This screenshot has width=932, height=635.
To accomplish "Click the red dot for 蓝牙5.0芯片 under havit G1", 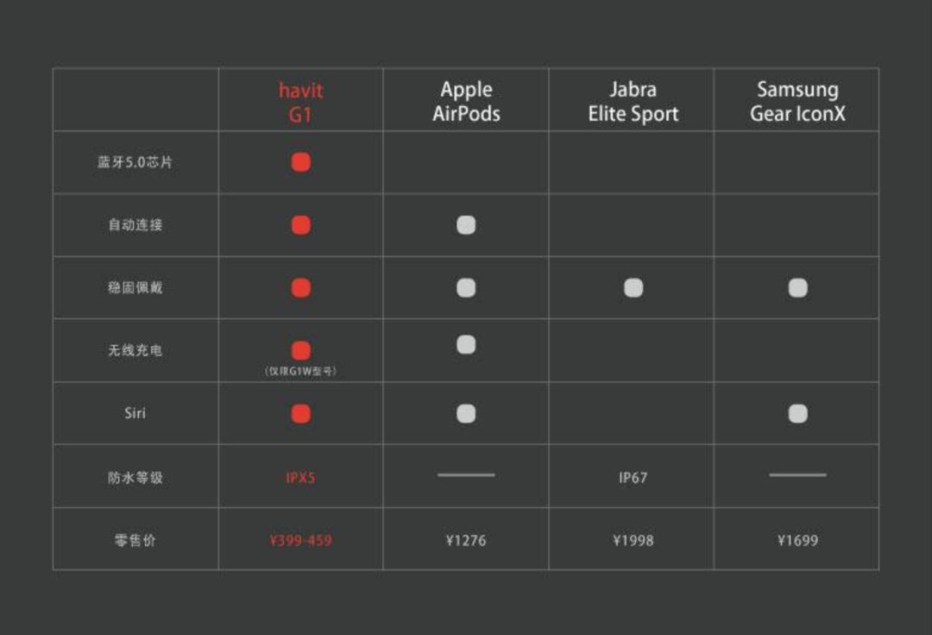I will tap(301, 162).
